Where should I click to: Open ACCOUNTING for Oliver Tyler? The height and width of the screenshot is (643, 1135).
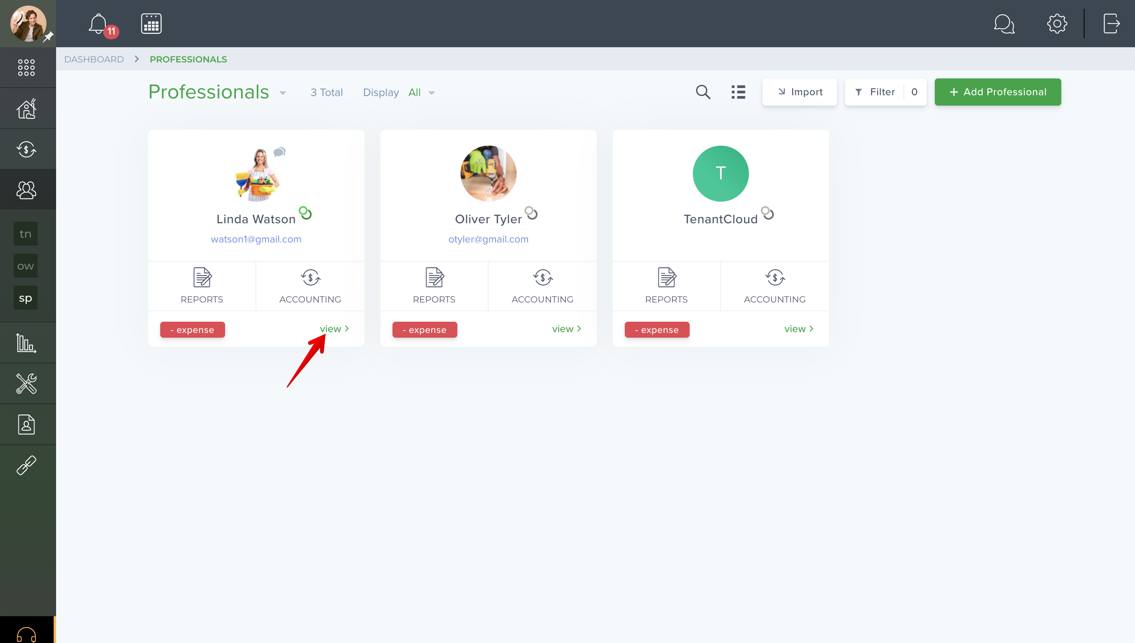pyautogui.click(x=543, y=286)
